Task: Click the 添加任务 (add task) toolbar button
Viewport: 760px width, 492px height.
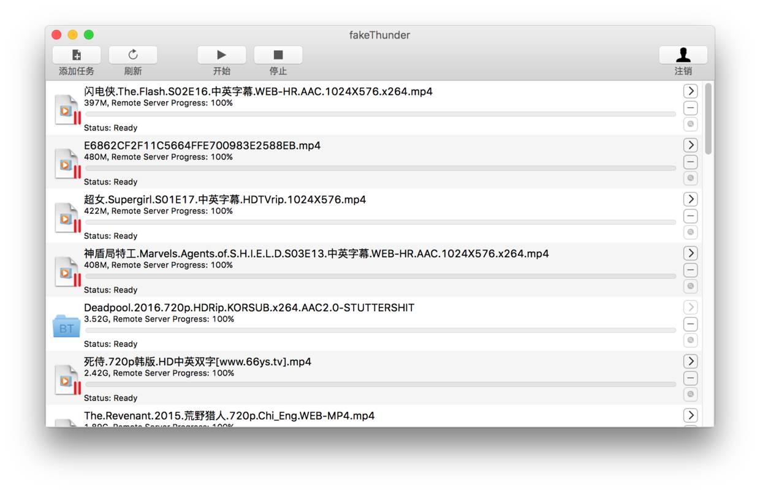Action: coord(77,55)
